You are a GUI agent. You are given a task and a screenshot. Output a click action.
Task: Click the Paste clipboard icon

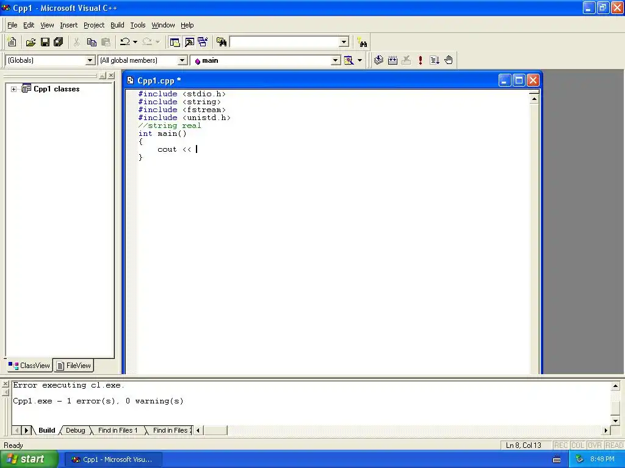pos(106,42)
